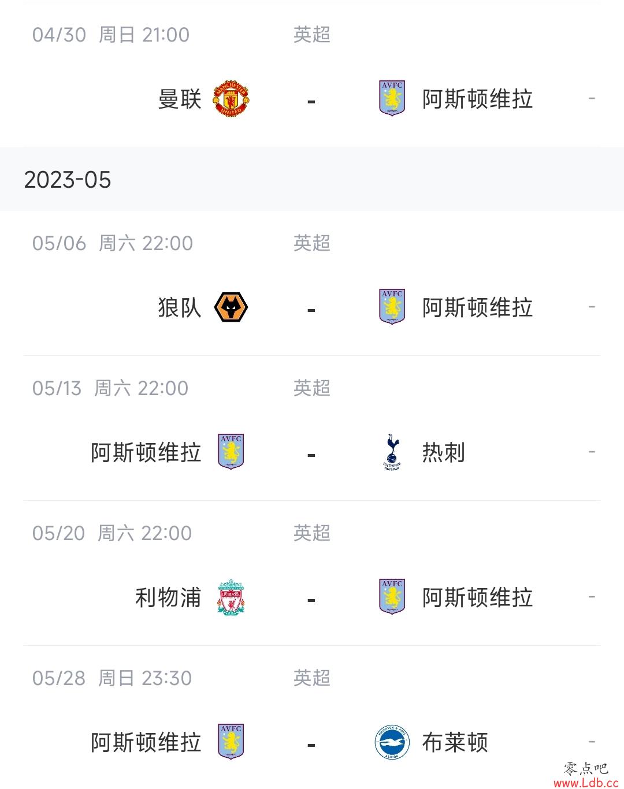Image resolution: width=624 pixels, height=789 pixels.
Task: Tap Aston Villa crest in 05/13 match
Action: [x=231, y=452]
